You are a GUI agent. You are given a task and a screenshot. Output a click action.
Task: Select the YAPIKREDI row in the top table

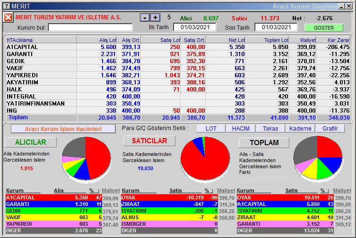178,75
